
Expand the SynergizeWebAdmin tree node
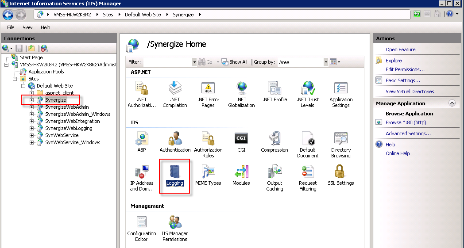(32, 107)
